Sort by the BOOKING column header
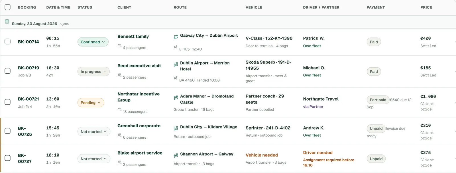Screen dimensions: 456x173 pos(27,7)
